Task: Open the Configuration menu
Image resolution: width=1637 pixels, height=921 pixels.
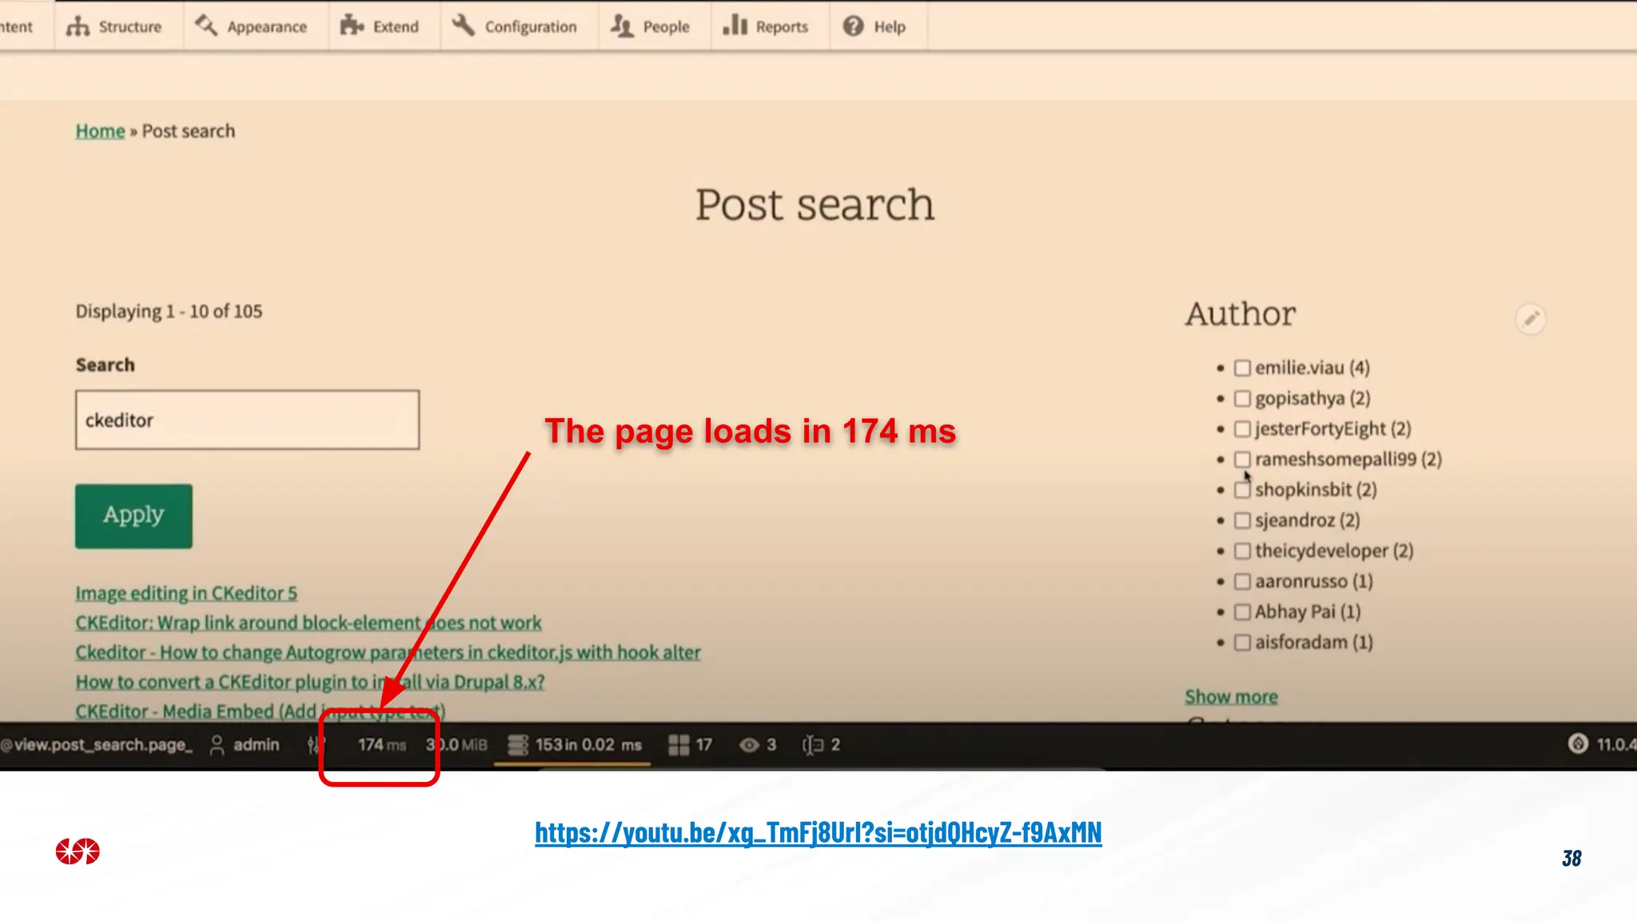Action: 514,26
